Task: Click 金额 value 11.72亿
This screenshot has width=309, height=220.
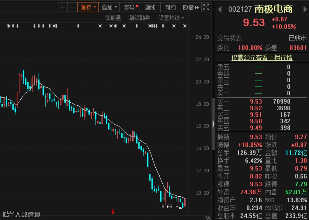Action: [296, 153]
